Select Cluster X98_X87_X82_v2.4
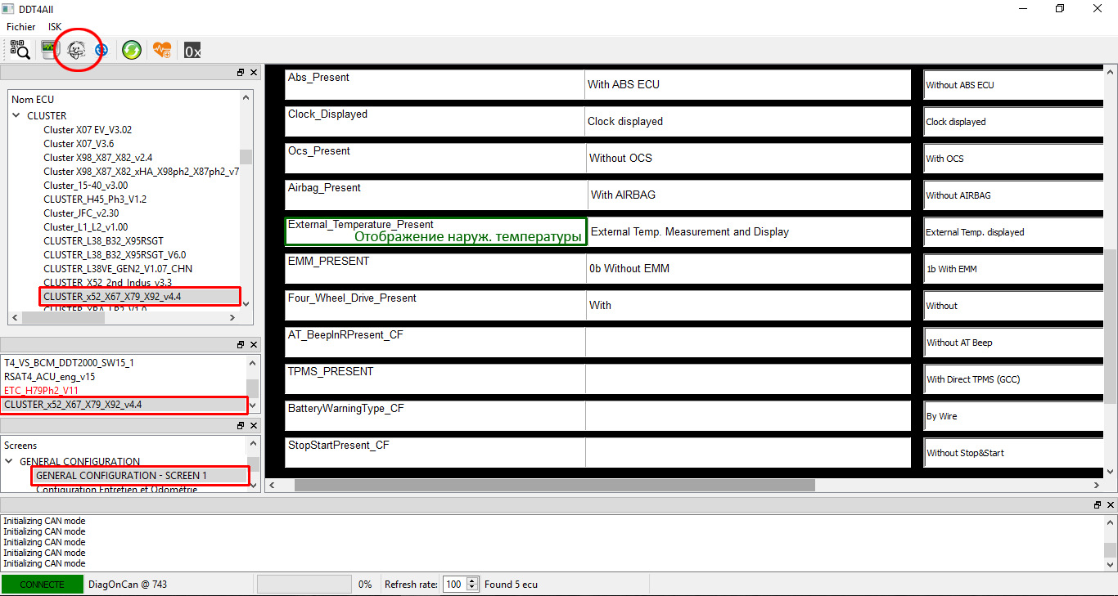 [x=97, y=157]
